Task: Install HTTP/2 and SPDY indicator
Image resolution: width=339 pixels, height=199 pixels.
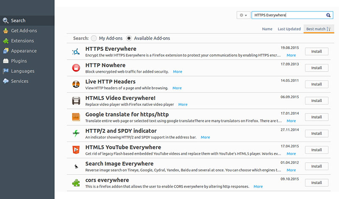Action: click(317, 133)
